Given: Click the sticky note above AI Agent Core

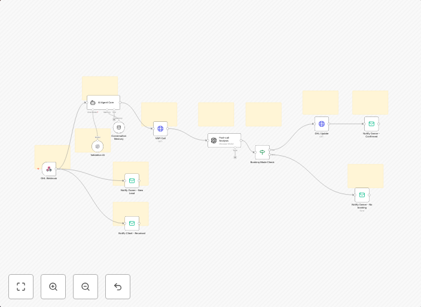Looking at the screenshot, I should [x=100, y=85].
